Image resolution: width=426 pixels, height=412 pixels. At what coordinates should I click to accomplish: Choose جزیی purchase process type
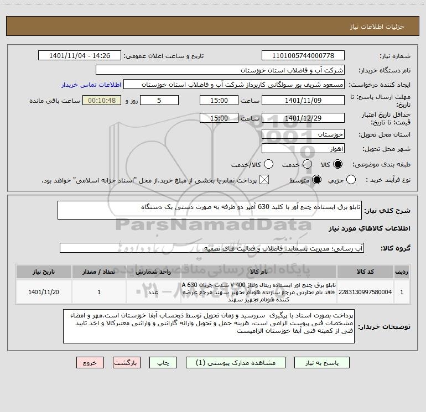pyautogui.click(x=351, y=180)
